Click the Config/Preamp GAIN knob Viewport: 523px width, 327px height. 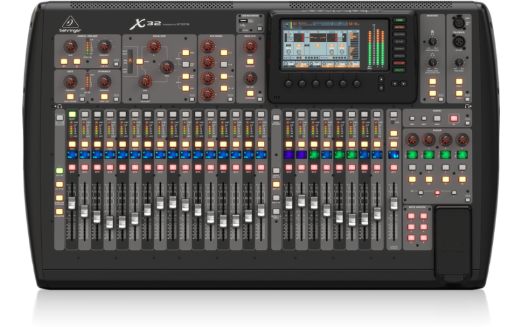[70, 46]
